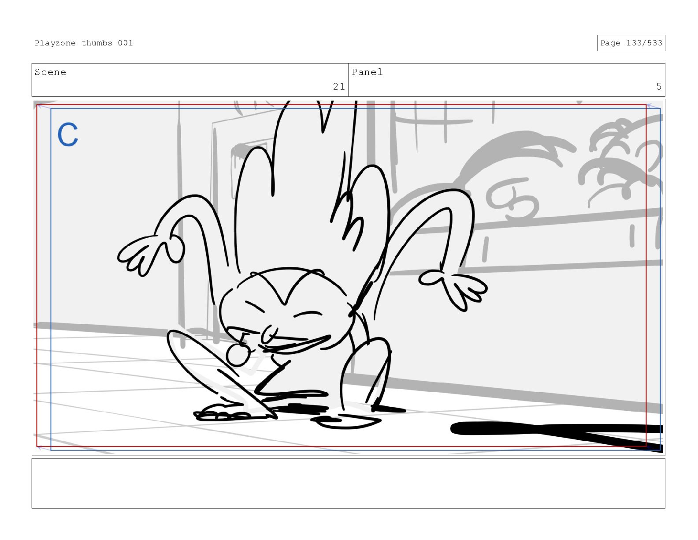Click the blue 'C' camera label

(x=68, y=135)
